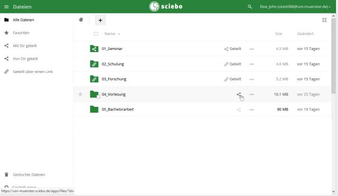This screenshot has width=338, height=196.
Task: Open the 03_Forschung link folder icon
Action: click(94, 79)
